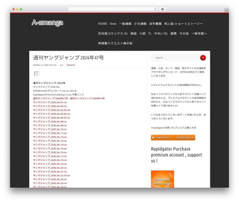Screen dimensions: 239x202
Task: Download ヤングジャンプ_2026_No.21.rar
Action: point(50,171)
